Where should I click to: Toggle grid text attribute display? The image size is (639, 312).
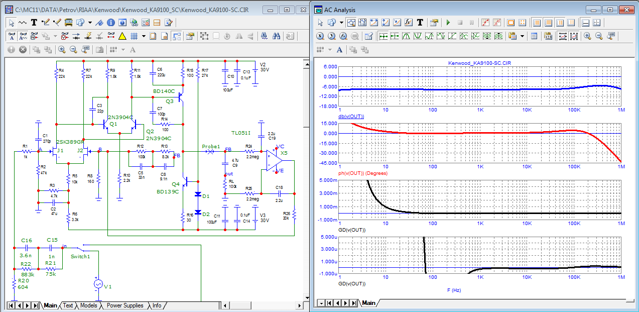point(24,36)
